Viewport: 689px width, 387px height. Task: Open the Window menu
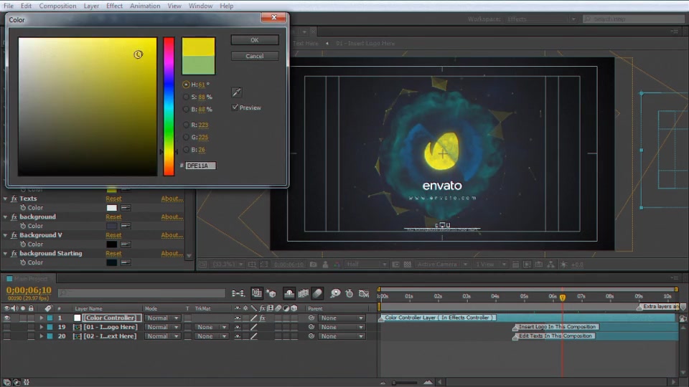pyautogui.click(x=200, y=6)
